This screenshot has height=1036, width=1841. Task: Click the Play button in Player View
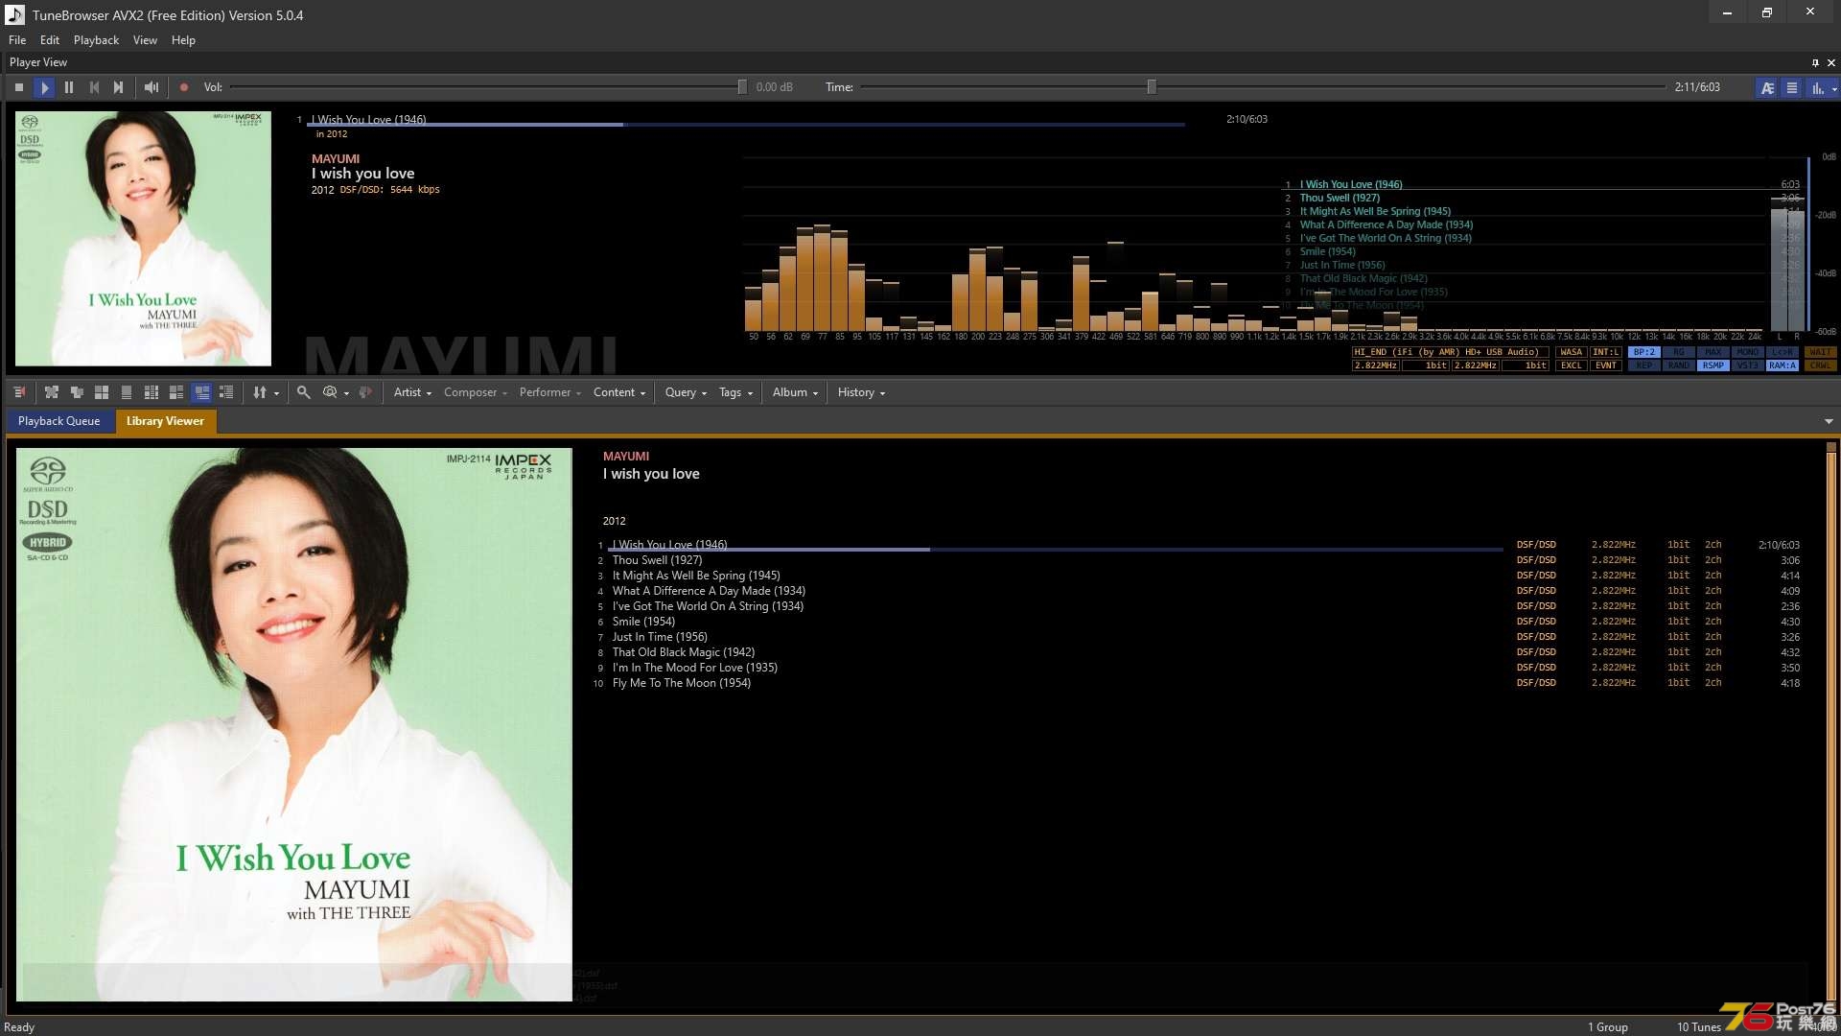coord(44,87)
